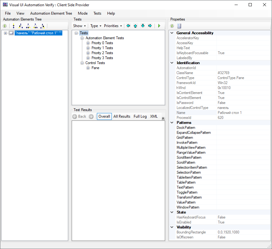Click the refresh icon in the Properties panel

[172, 26]
